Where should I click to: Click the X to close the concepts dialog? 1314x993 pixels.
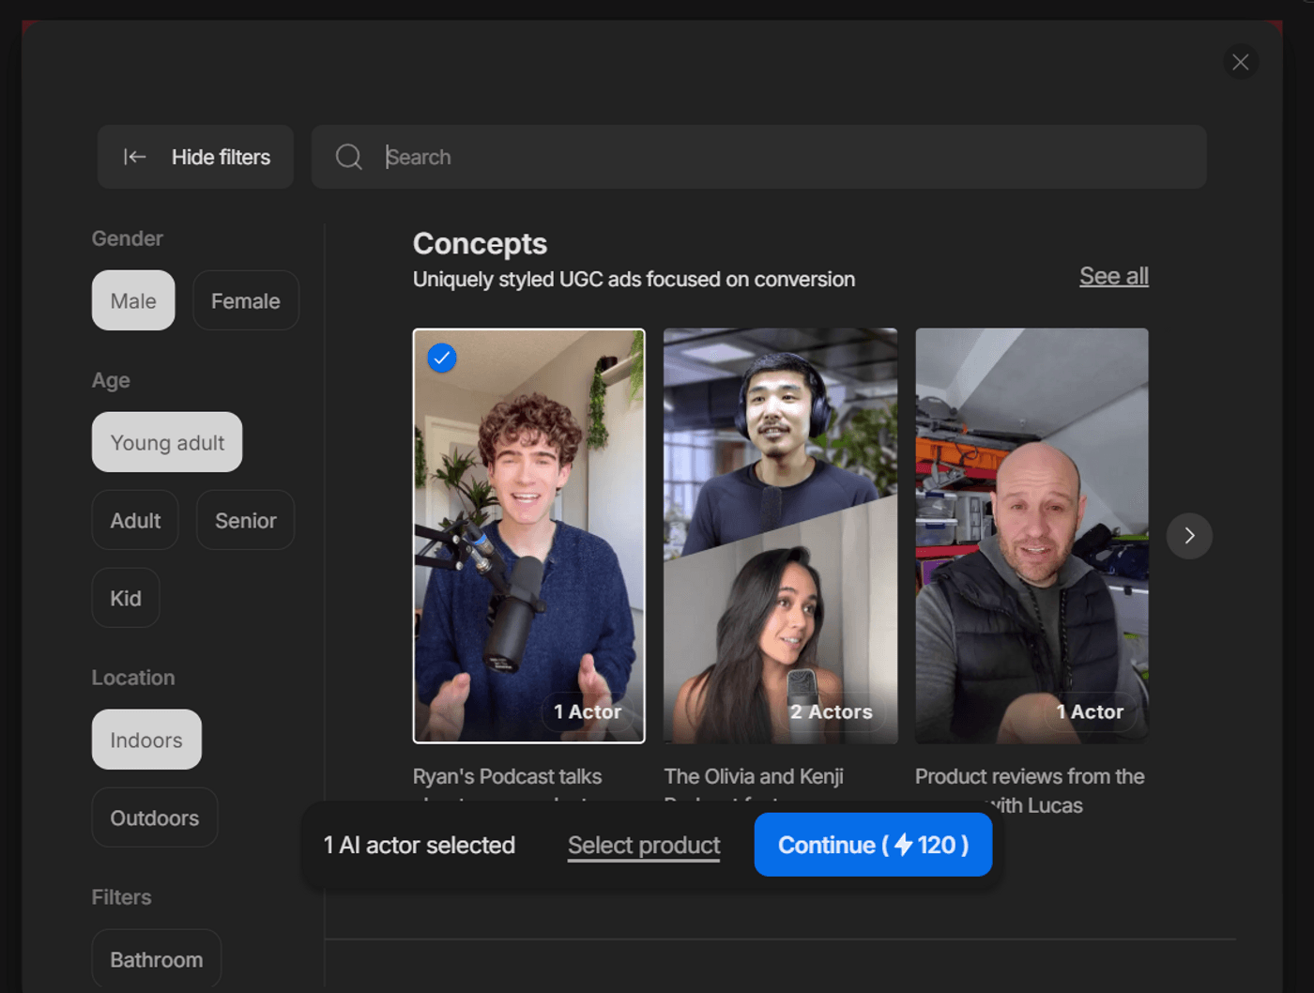point(1241,61)
